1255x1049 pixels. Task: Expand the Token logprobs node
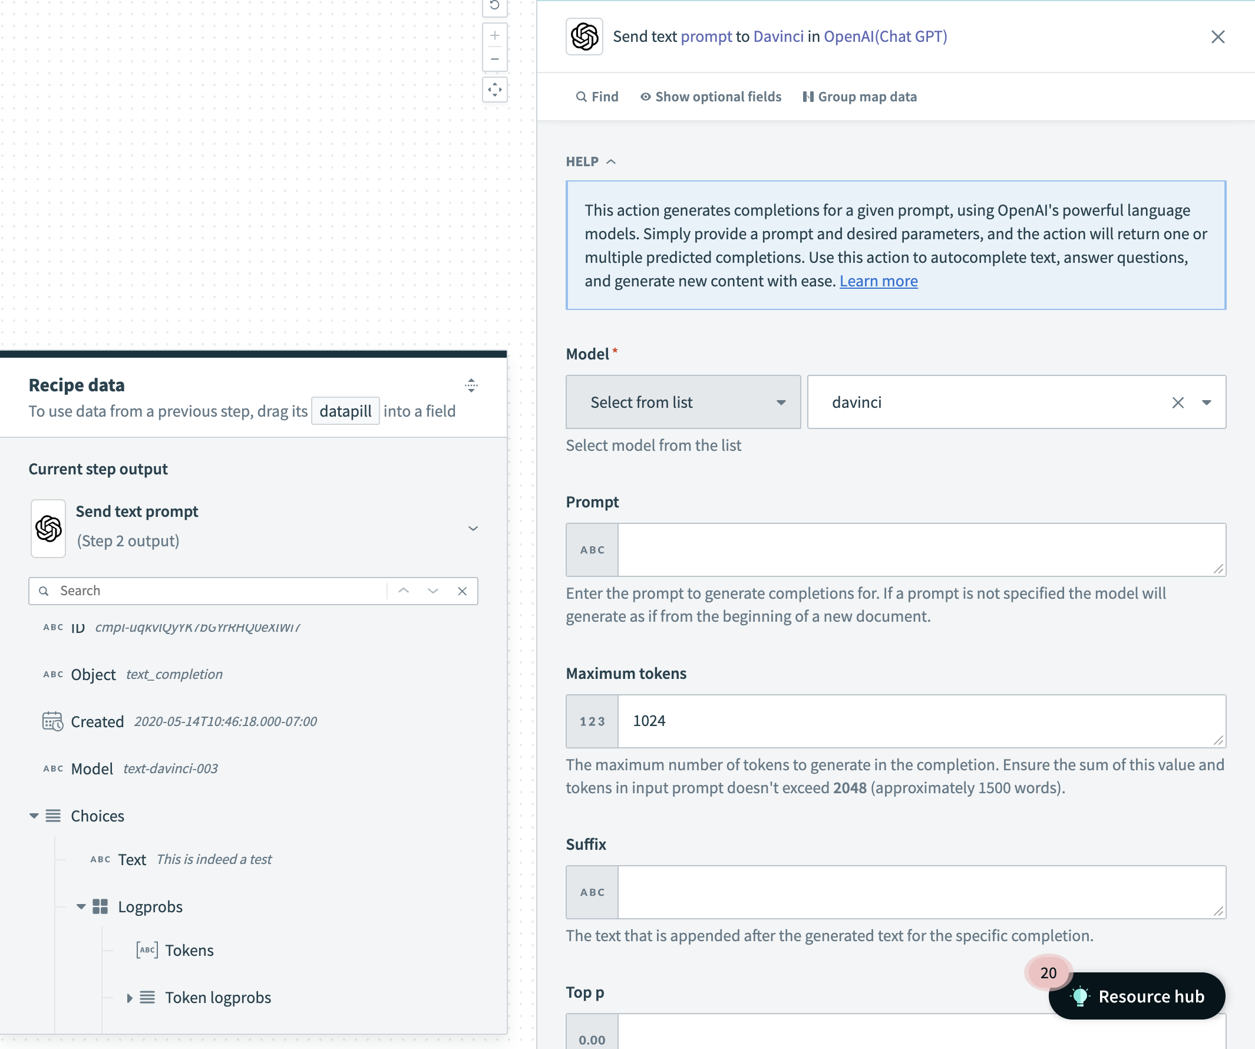coord(130,998)
